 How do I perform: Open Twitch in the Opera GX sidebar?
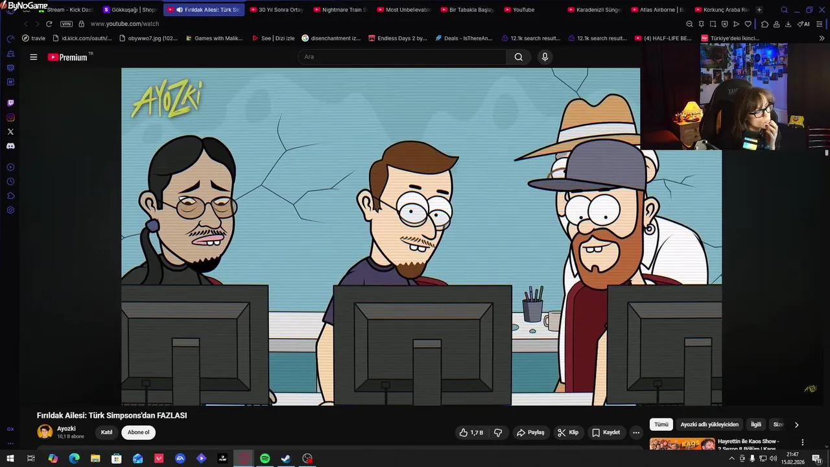pyautogui.click(x=10, y=103)
